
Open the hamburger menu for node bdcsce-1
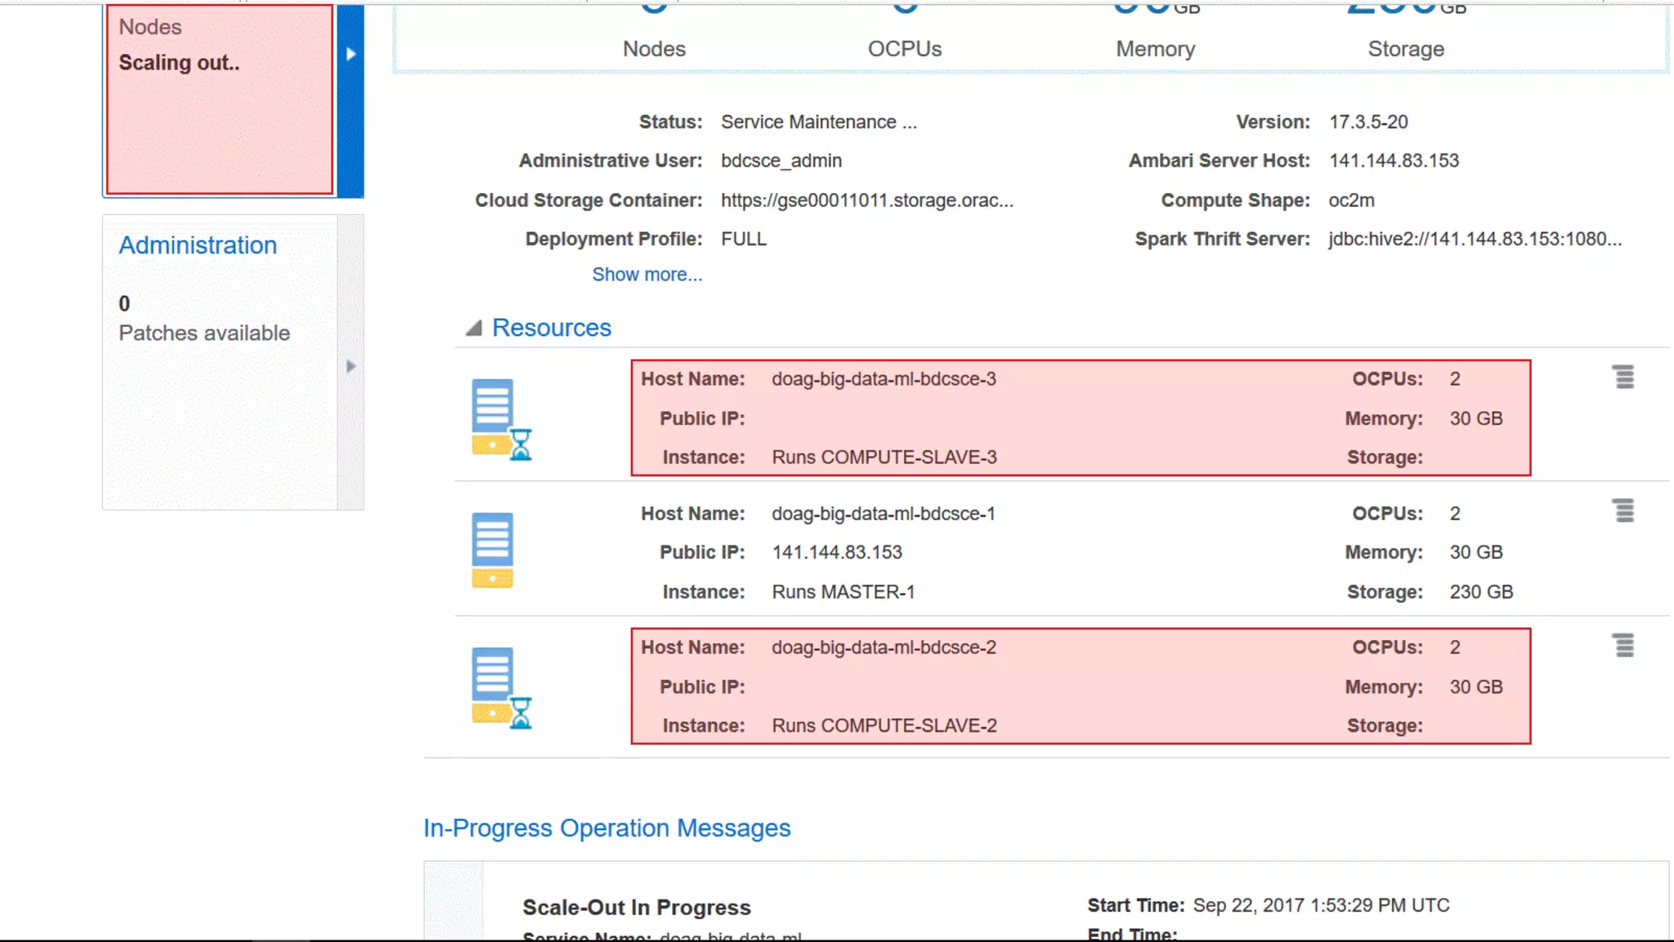coord(1623,511)
